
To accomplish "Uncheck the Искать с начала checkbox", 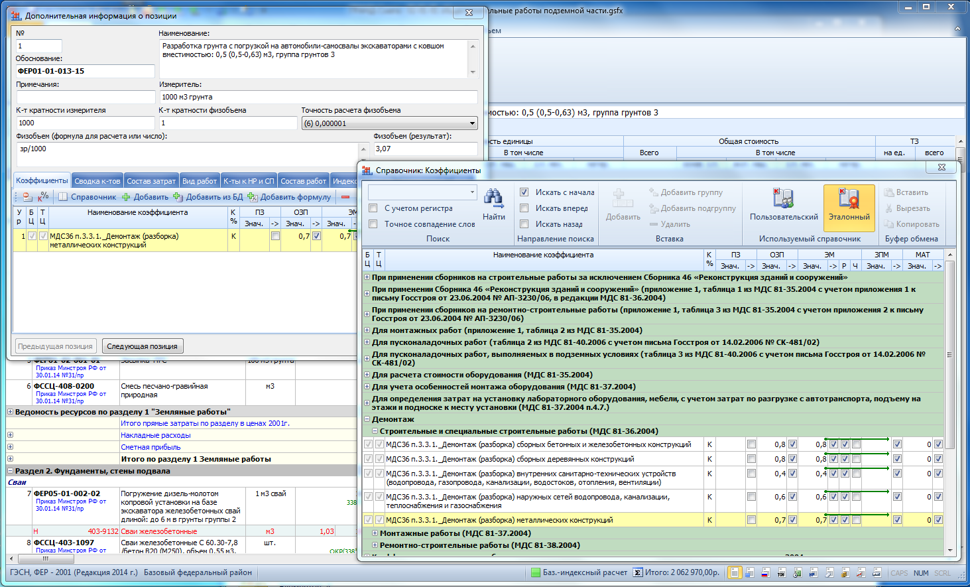I will tap(524, 192).
